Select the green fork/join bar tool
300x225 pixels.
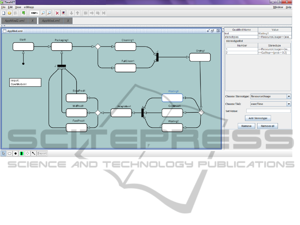pos(21,153)
